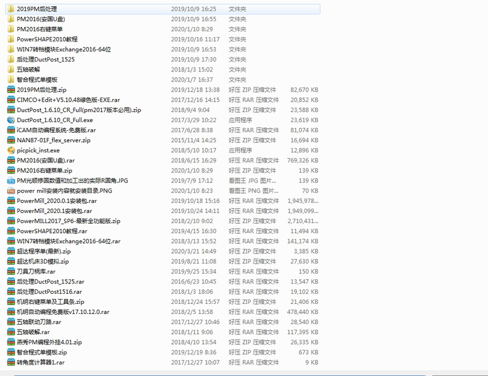488x376 pixels.
Task: Click the date 2019/10/16 11:17
Action: click(x=195, y=39)
